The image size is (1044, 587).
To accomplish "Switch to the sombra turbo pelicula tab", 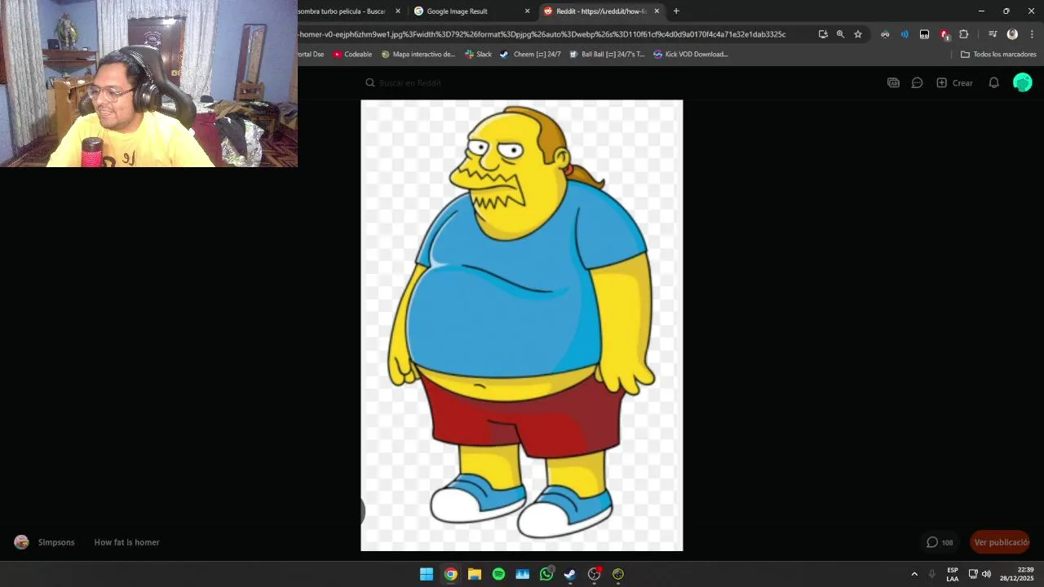I will pos(342,11).
